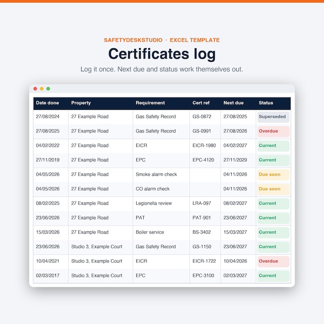Click Overdue status for GS-0991
This screenshot has height=324, width=324.
coord(273,131)
